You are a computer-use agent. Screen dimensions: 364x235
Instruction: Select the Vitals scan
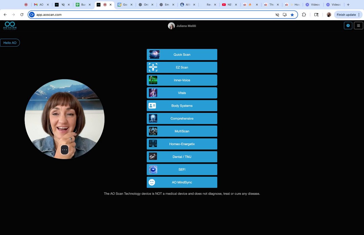point(182,93)
